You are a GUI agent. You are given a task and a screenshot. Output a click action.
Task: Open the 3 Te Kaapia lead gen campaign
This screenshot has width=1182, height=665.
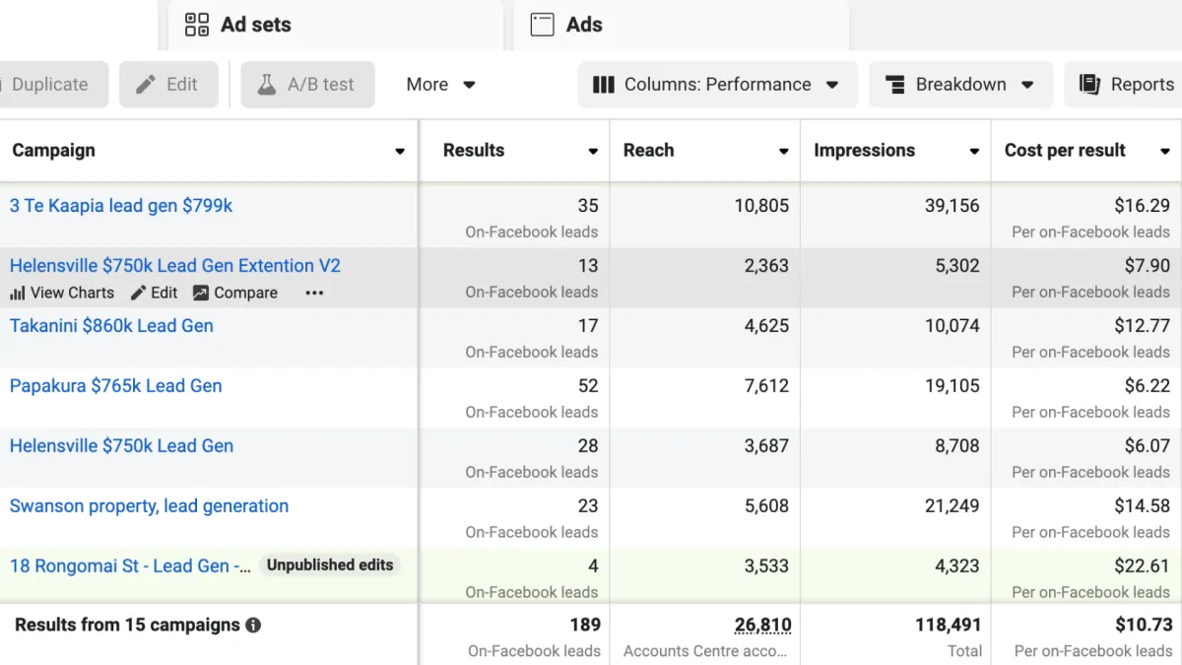(121, 206)
